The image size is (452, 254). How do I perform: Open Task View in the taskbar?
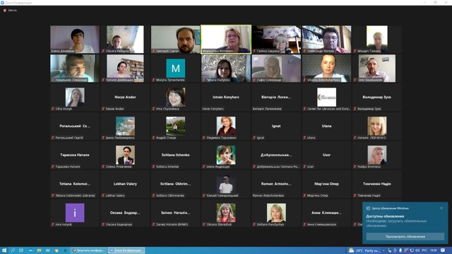point(21,250)
